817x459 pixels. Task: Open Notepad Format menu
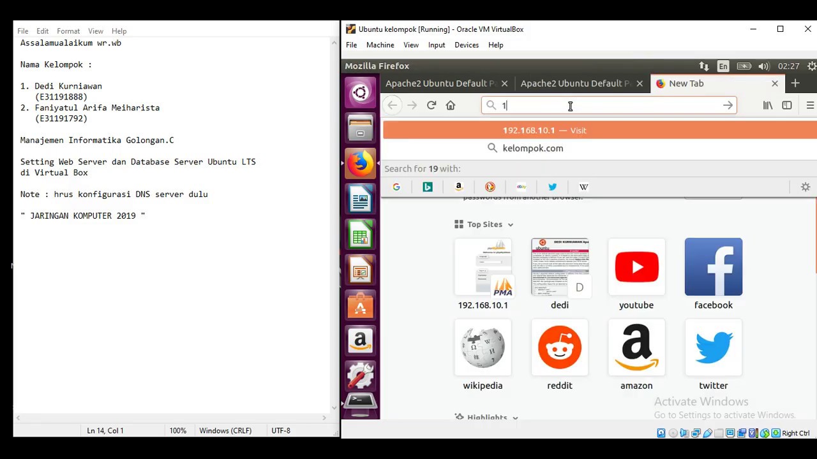point(68,31)
